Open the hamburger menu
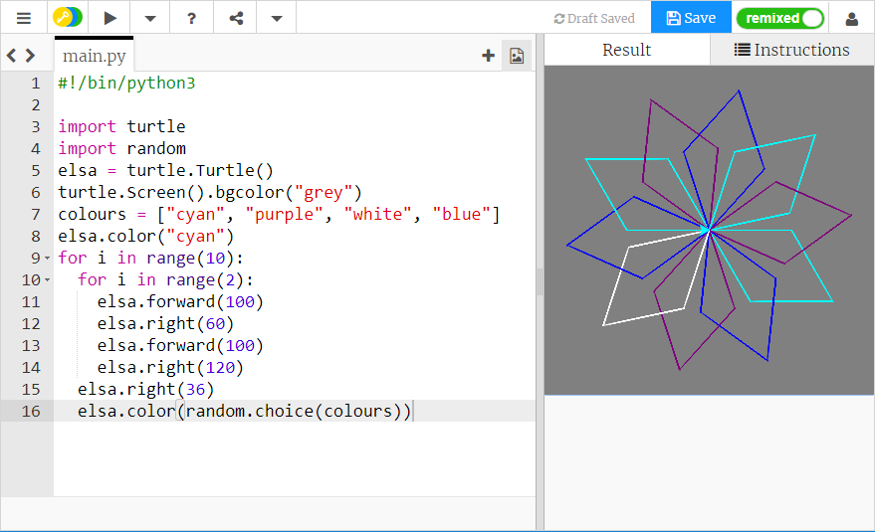 tap(24, 18)
